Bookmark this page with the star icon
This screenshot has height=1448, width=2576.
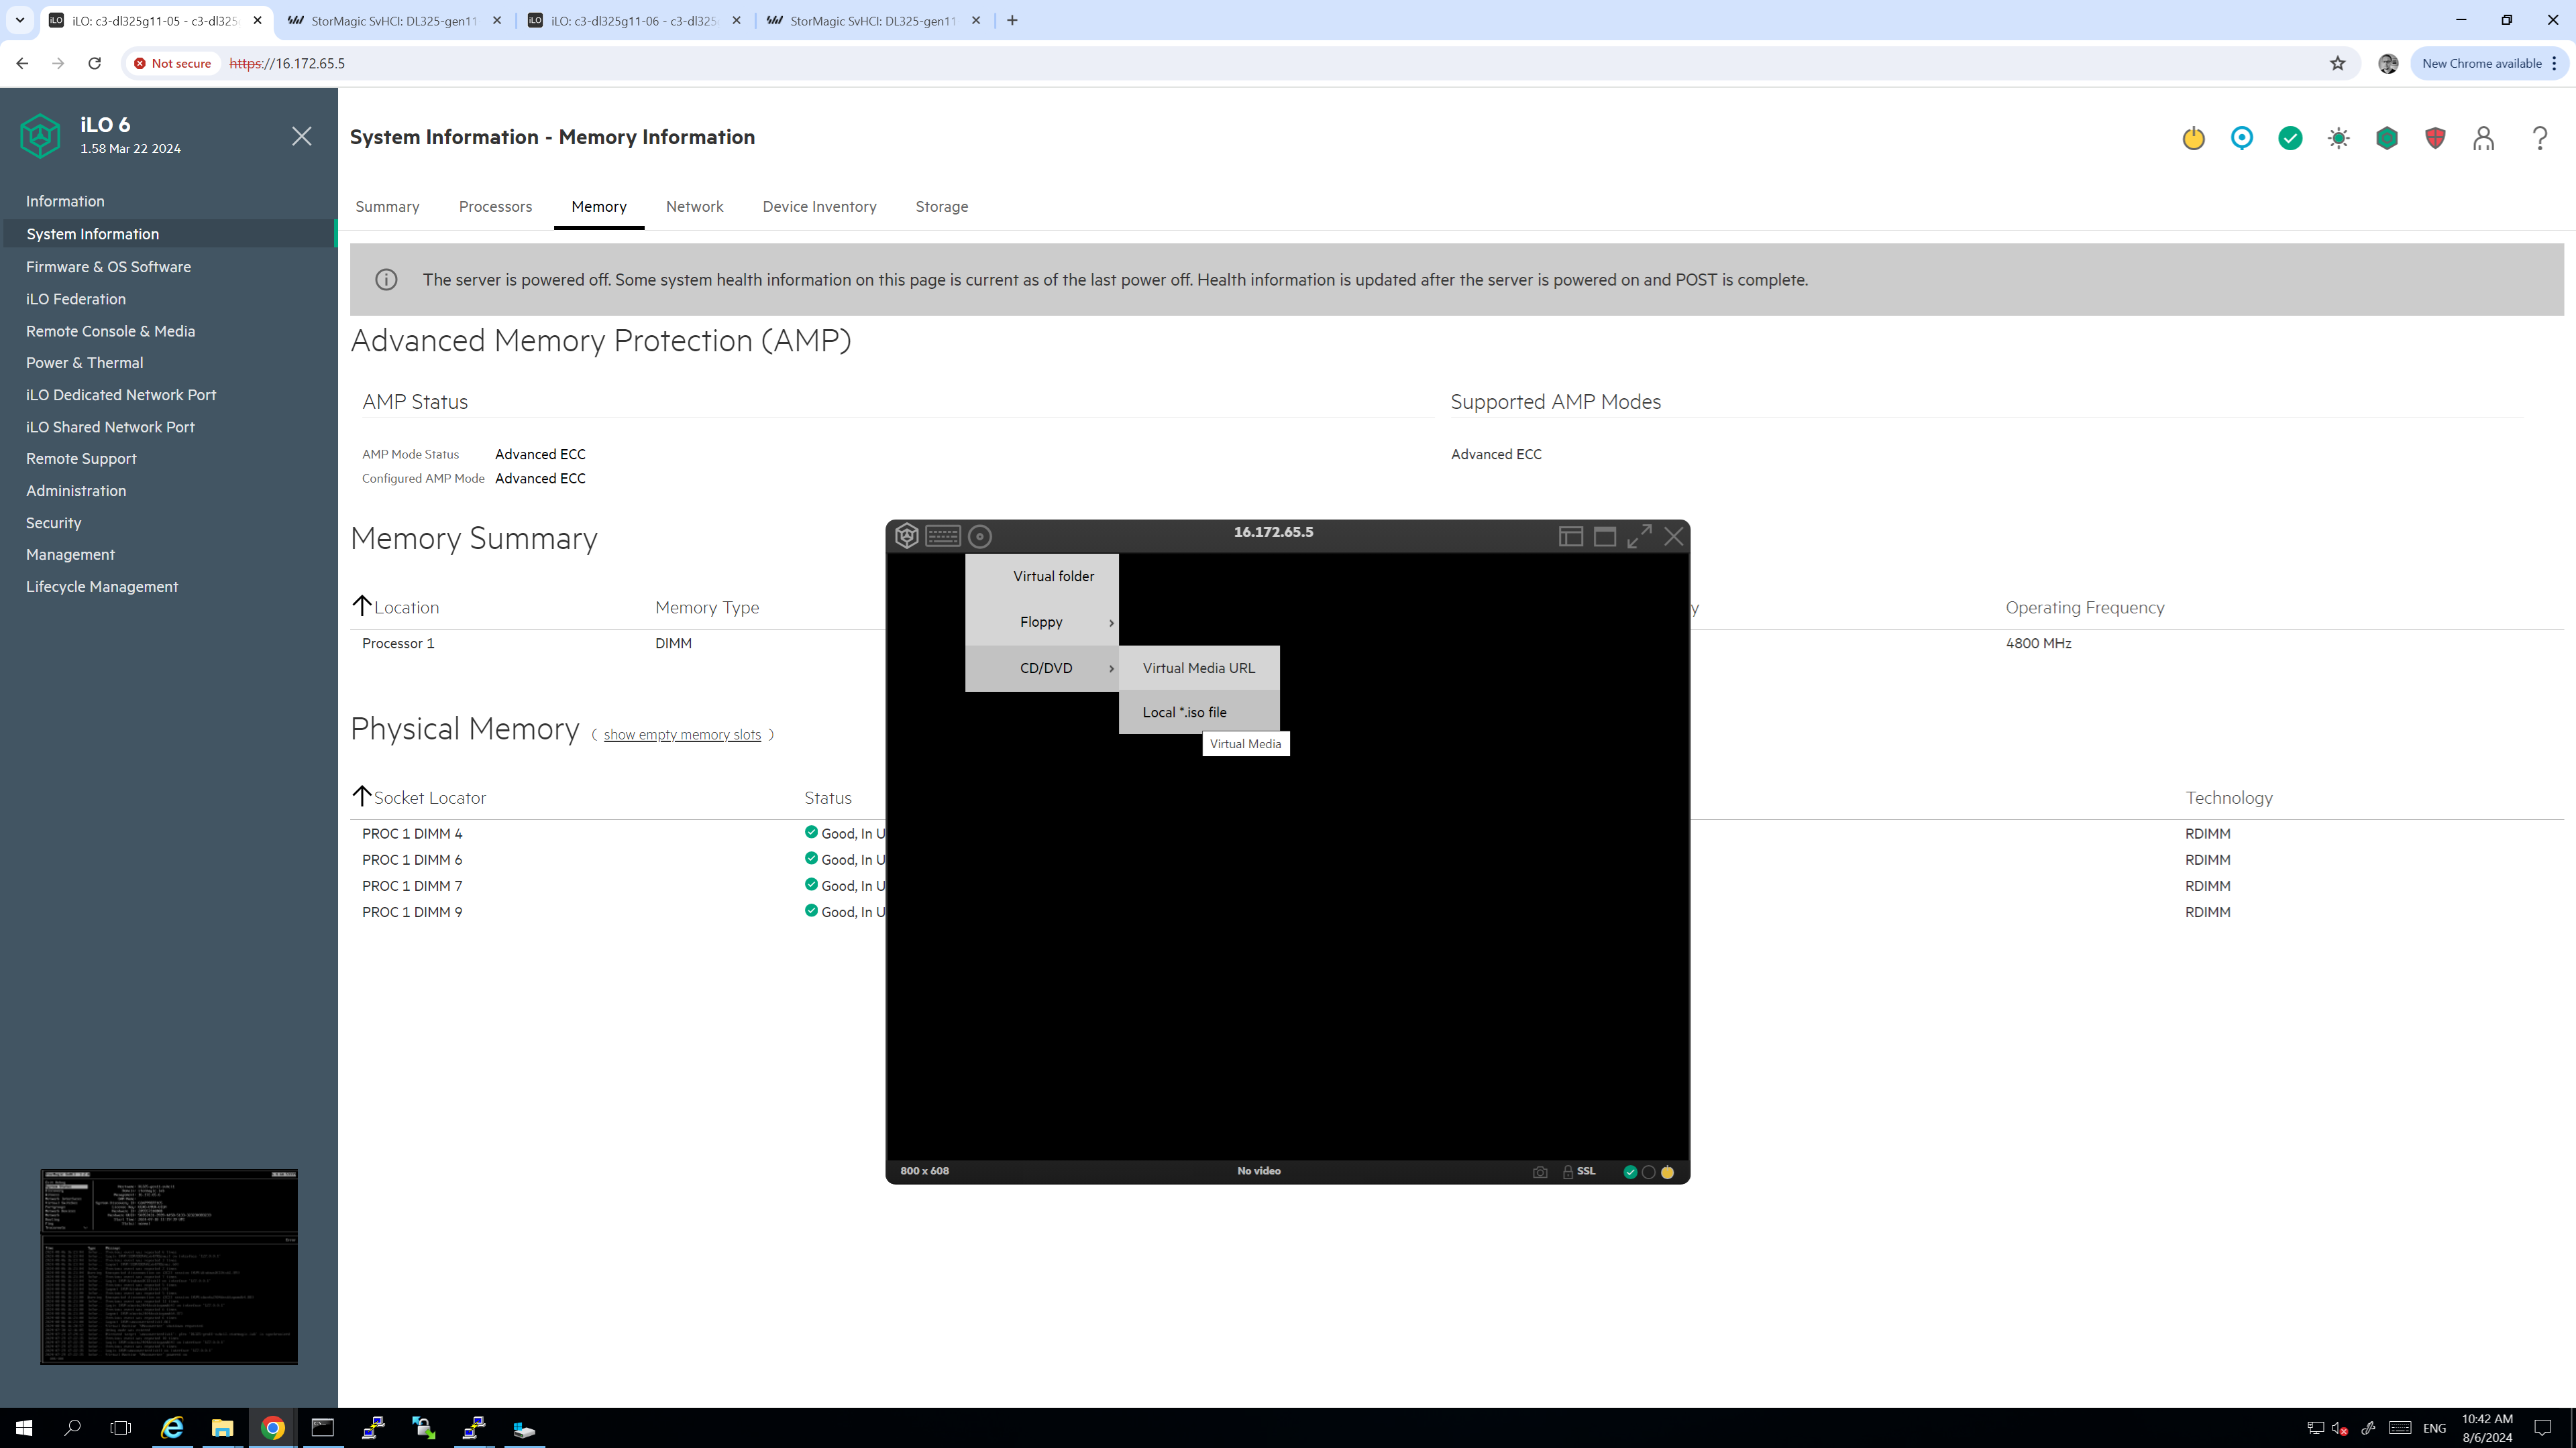click(2337, 63)
